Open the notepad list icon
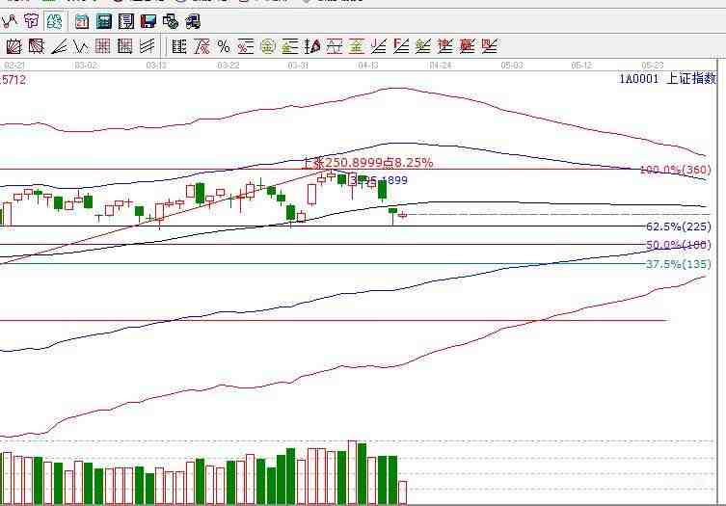This screenshot has height=506, width=726. 126,21
